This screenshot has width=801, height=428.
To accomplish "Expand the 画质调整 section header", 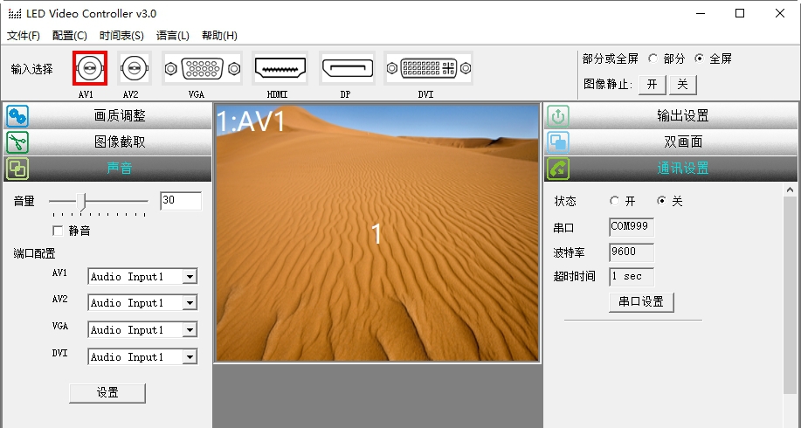I will tap(107, 116).
